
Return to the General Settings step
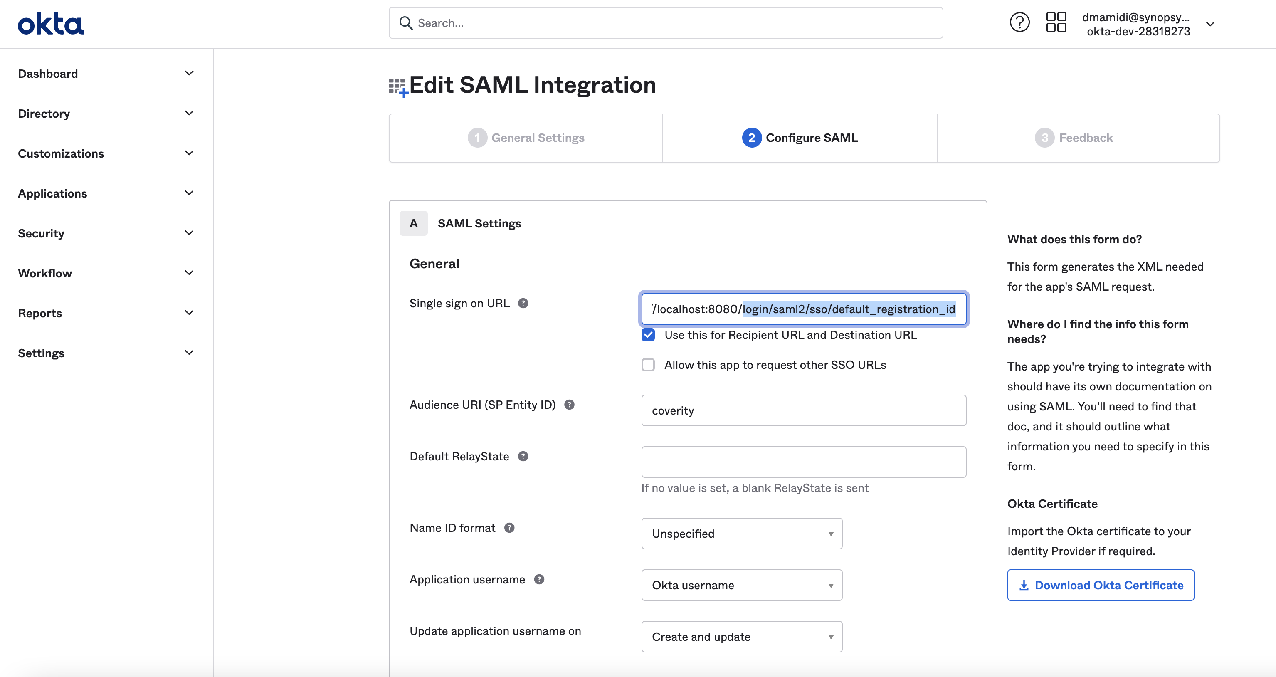click(x=526, y=138)
